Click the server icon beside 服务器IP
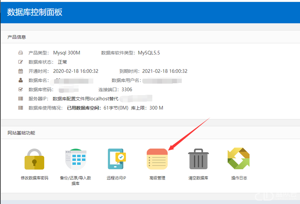Viewport: 300px width, 204px height. tap(21, 99)
